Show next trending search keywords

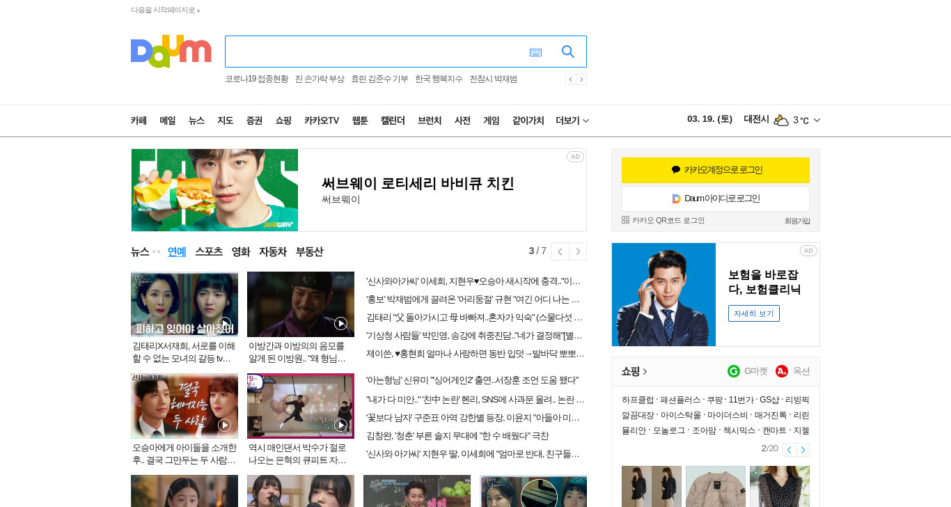pyautogui.click(x=581, y=79)
